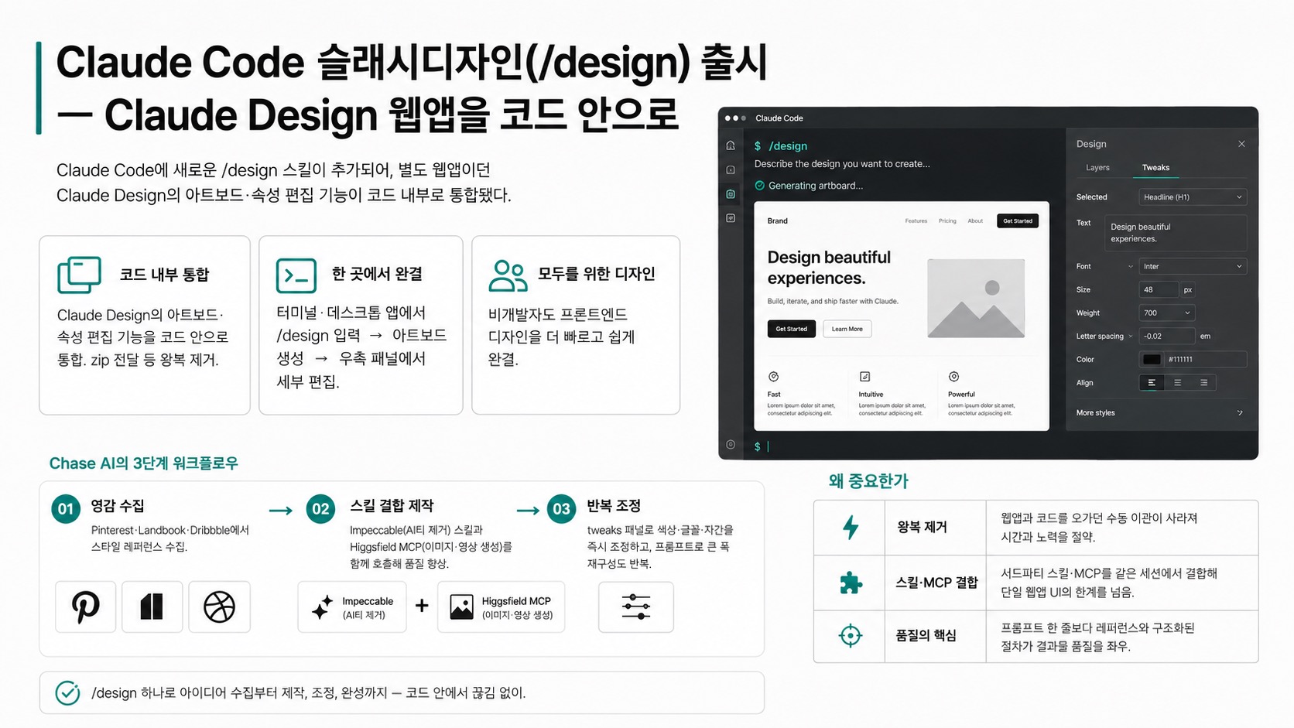Click the Impeccable (AI티 제거) card

352,607
